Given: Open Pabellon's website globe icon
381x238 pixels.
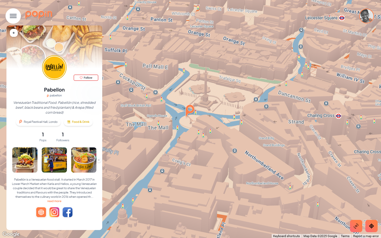Looking at the screenshot, I should 41,212.
